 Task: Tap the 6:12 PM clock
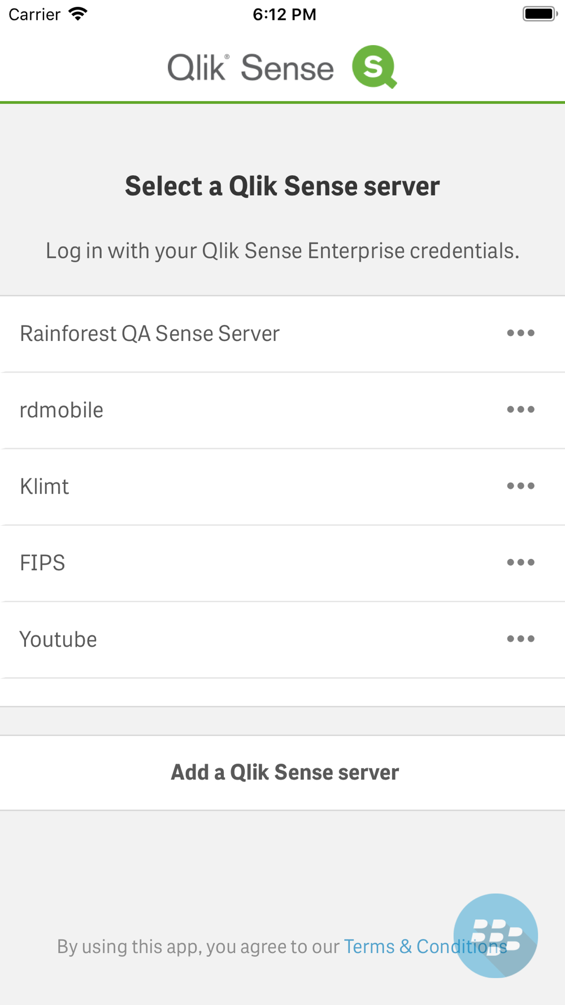[284, 14]
